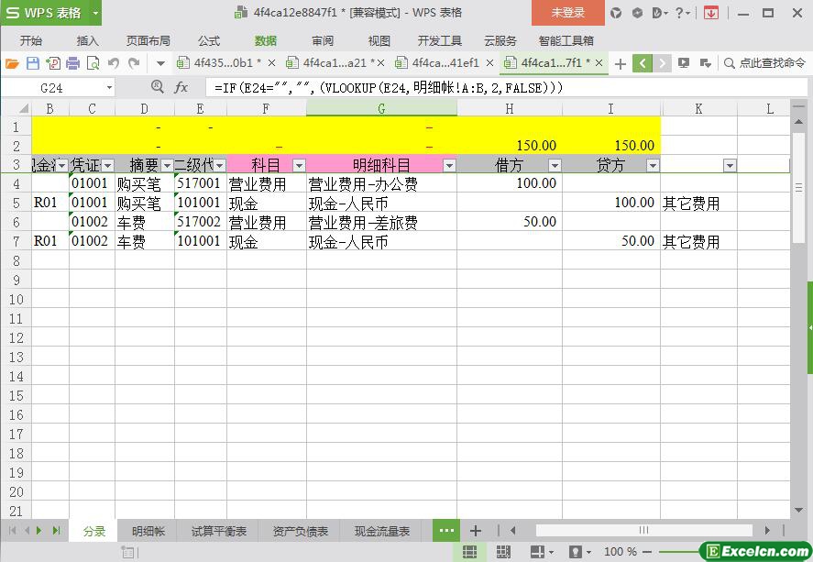813x562 pixels.
Task: Switch to page break preview view
Action: (x=503, y=552)
